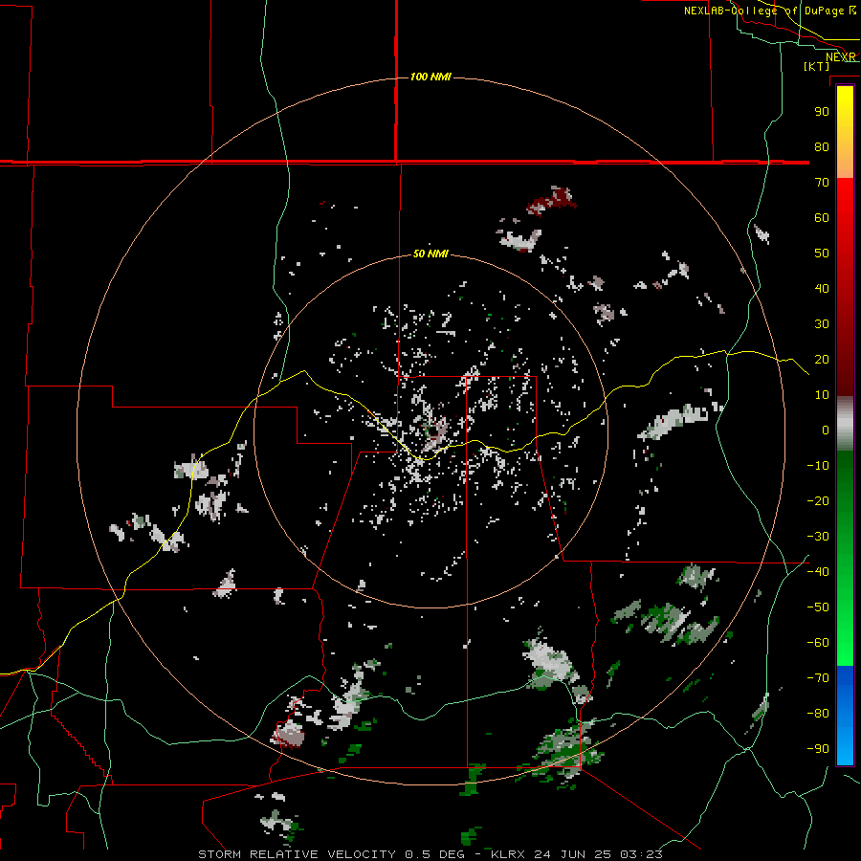Image resolution: width=861 pixels, height=861 pixels.
Task: Click the -20 scale label
Action: point(818,500)
